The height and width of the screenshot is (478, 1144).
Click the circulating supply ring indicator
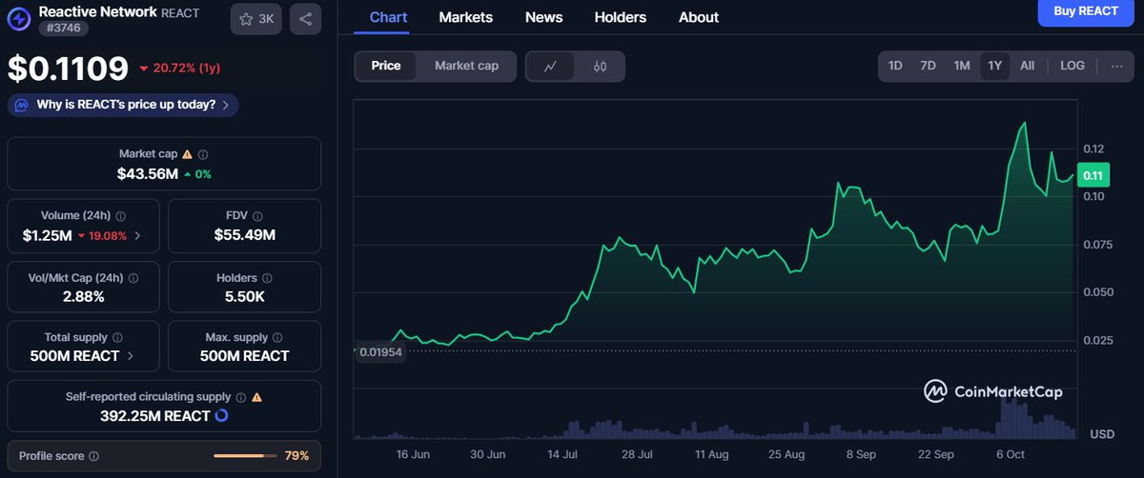click(x=221, y=416)
